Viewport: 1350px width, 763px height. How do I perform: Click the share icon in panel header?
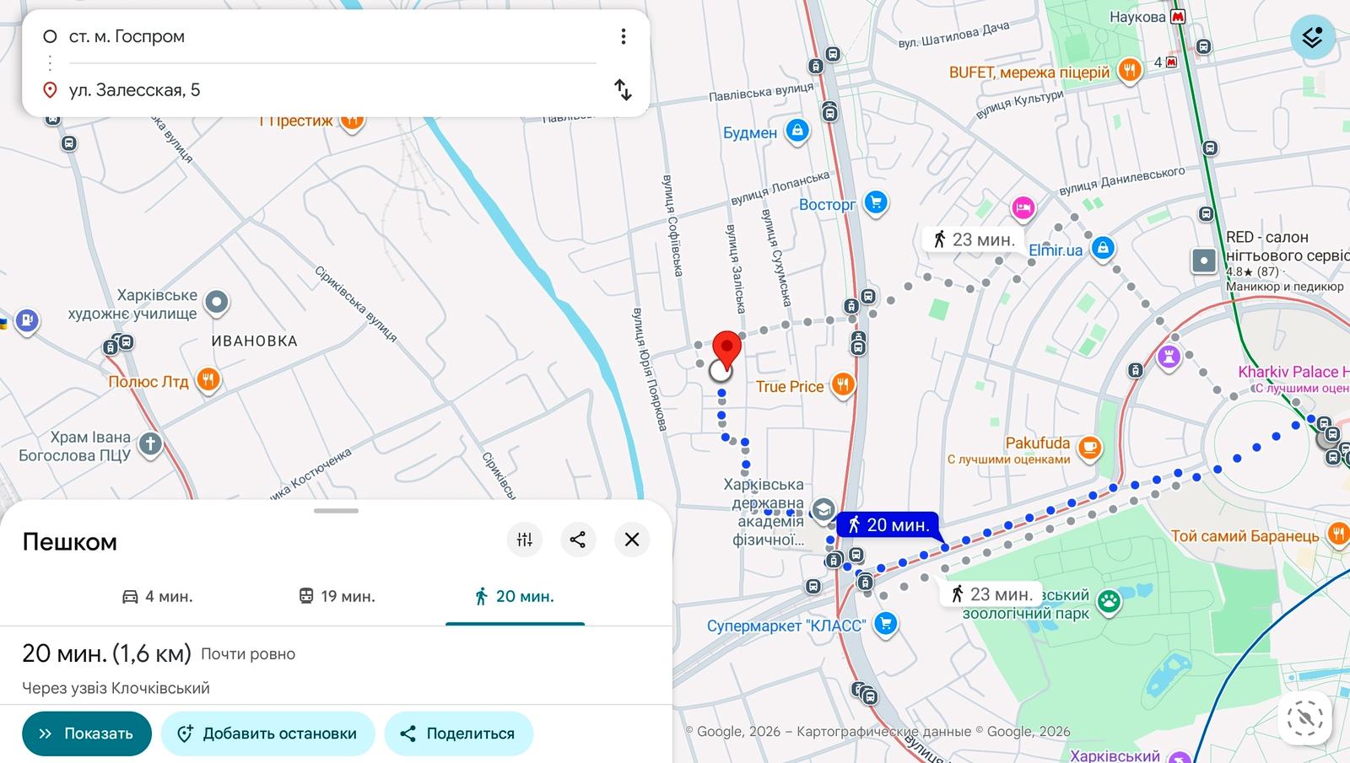[x=578, y=540]
